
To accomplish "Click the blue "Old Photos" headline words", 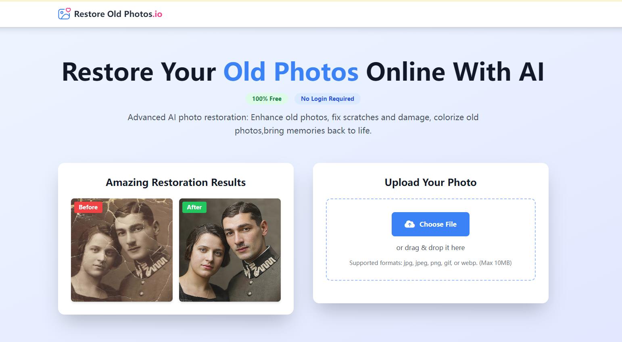I will [x=290, y=72].
